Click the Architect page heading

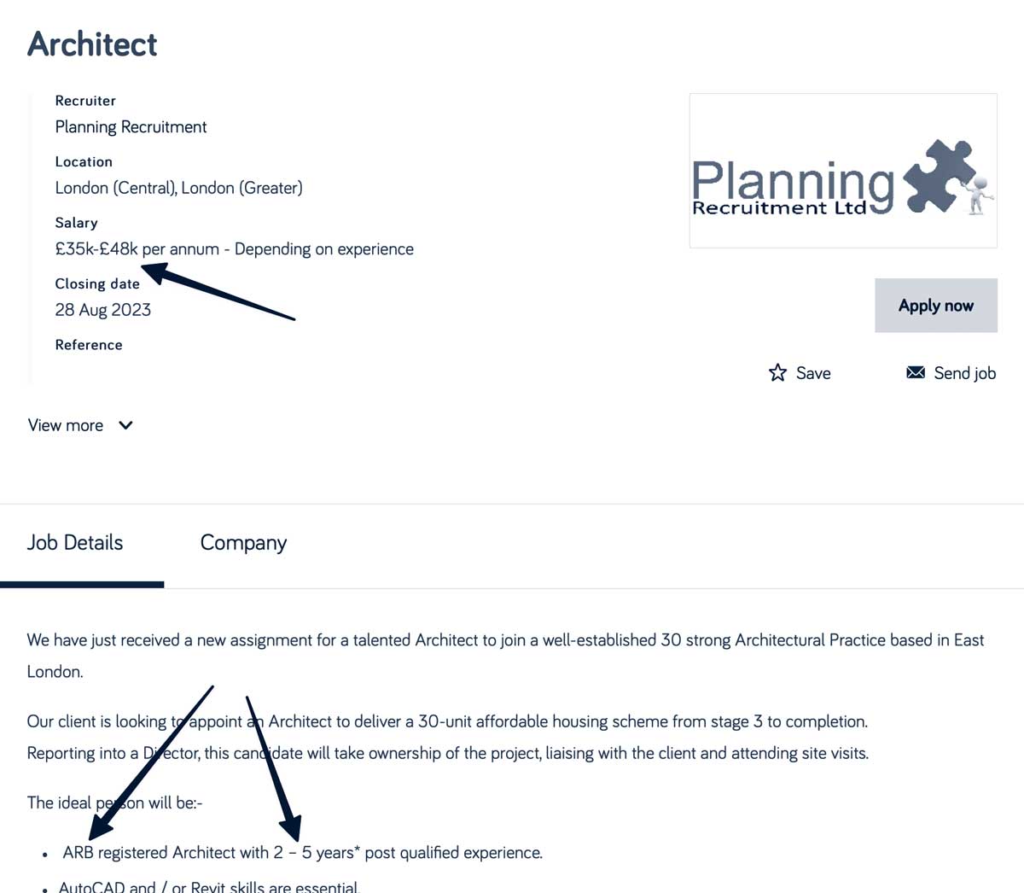[x=91, y=44]
